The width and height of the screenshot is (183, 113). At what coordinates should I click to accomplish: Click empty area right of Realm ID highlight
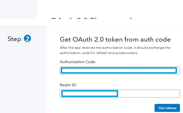[x=149, y=93]
